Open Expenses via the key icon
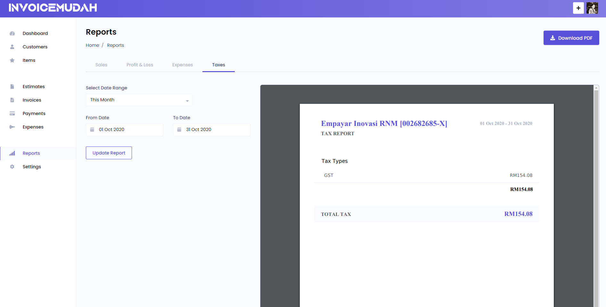The height and width of the screenshot is (307, 606). 12,127
